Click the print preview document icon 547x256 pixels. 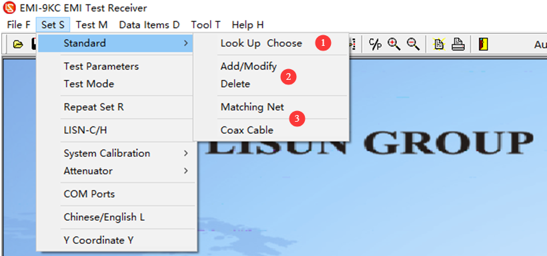(x=439, y=44)
